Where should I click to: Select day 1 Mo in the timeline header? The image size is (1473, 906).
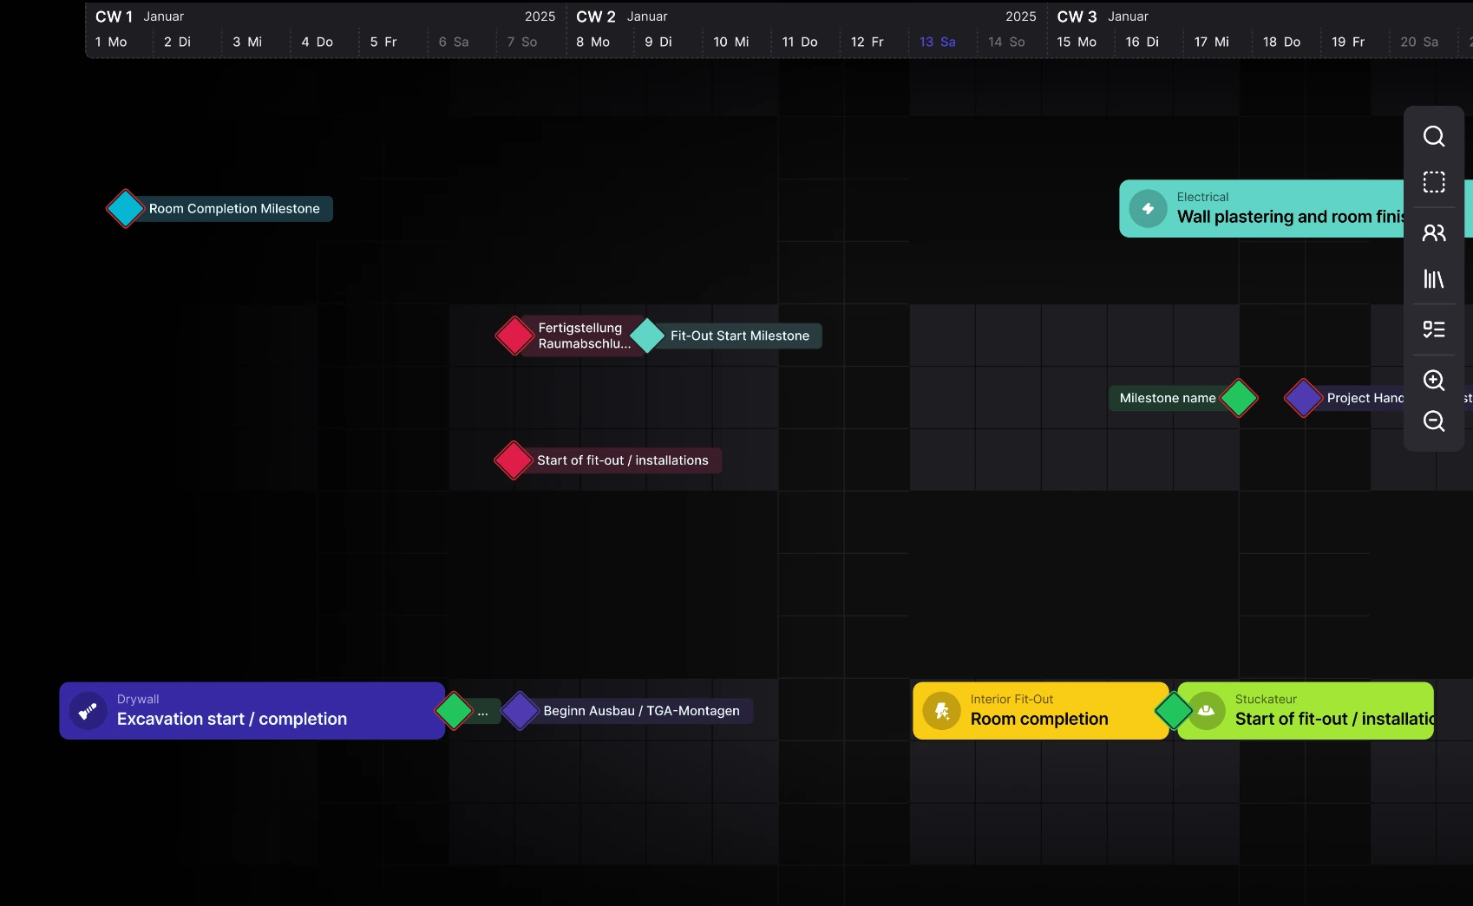111,42
